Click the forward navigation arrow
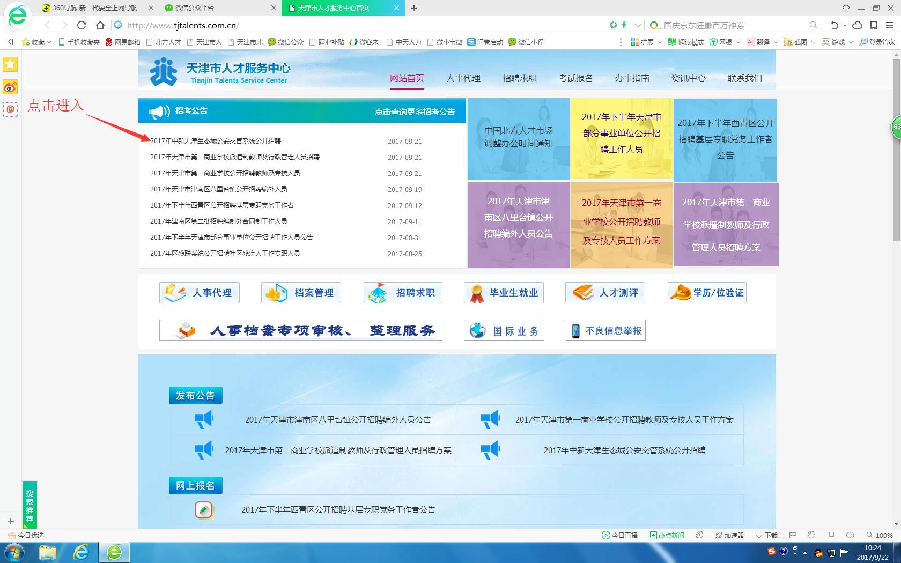Viewport: 901px width, 563px height. pyautogui.click(x=64, y=25)
